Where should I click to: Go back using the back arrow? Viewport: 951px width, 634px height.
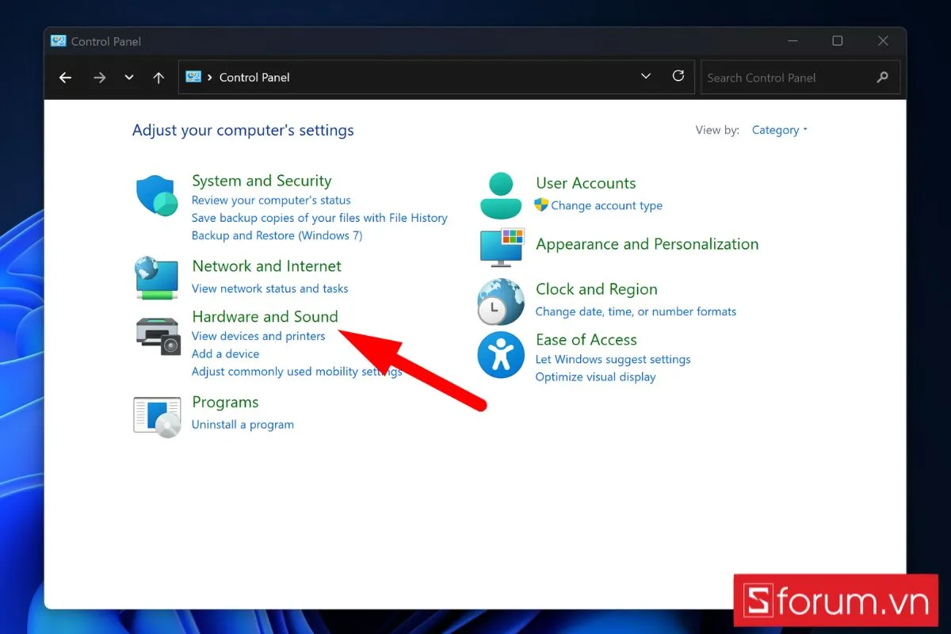[66, 78]
